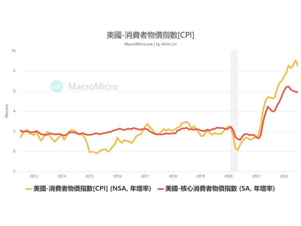Click the MacroMicro watermark logo icon
301x226 pixels.
(57, 86)
